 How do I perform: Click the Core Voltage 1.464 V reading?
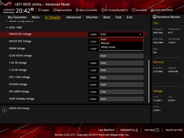(172, 42)
